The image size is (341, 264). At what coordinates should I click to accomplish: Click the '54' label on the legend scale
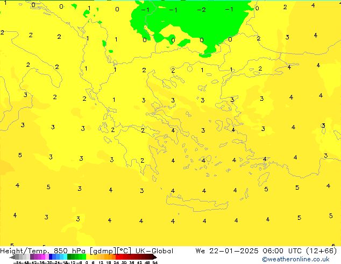[x=155, y=262]
